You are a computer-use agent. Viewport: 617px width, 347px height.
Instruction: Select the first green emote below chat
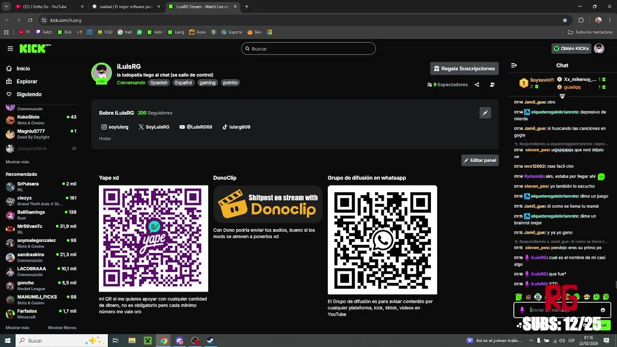tap(519, 297)
